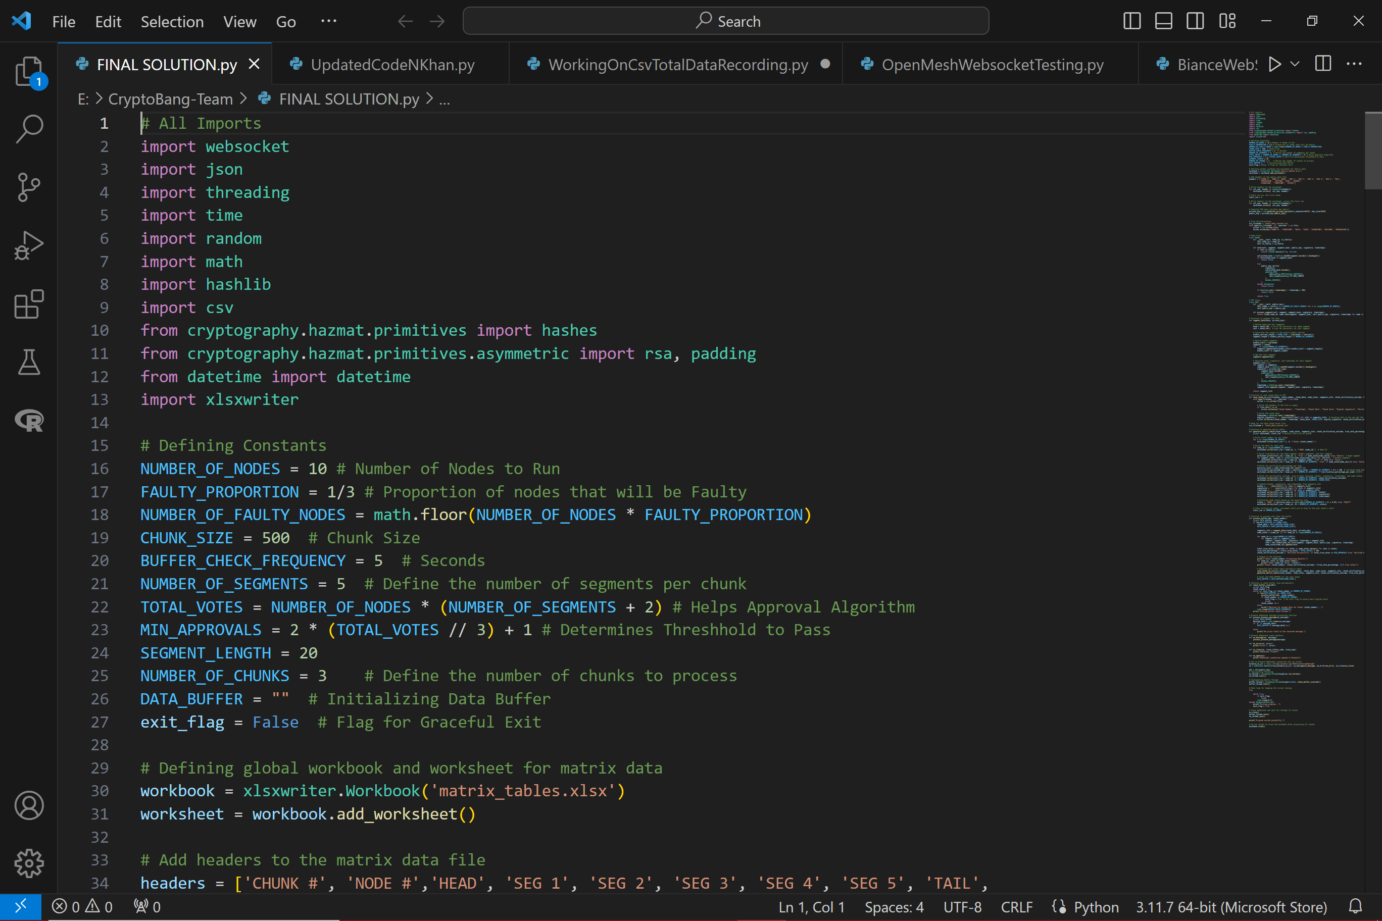This screenshot has width=1382, height=921.
Task: Open the Run and Debug view
Action: click(x=28, y=245)
